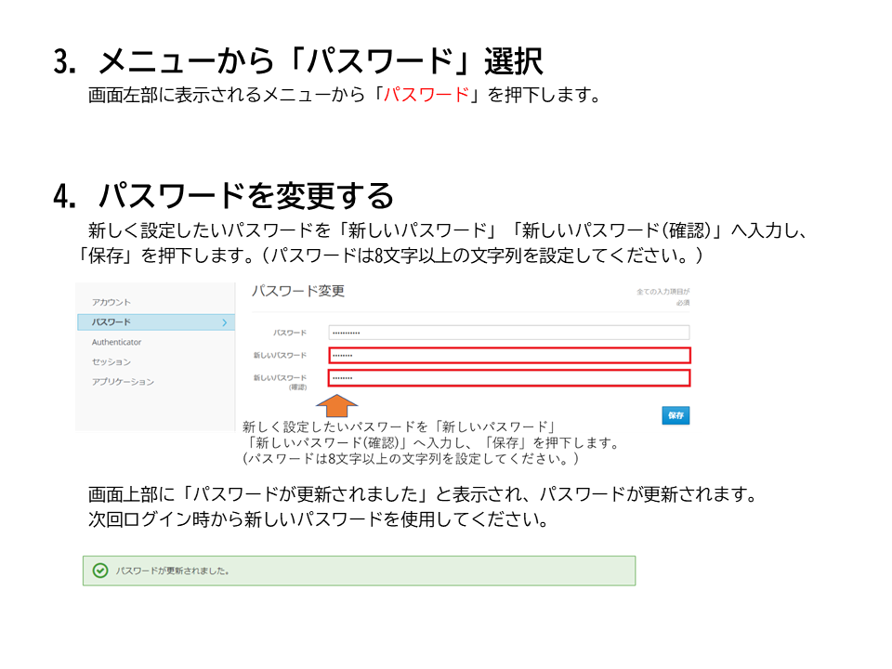Focus the 新しいパスワード(確認) input field
The image size is (892, 669).
(x=509, y=378)
